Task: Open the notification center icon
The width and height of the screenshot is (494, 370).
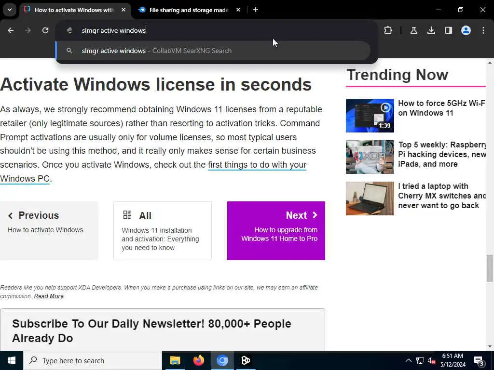Action: pyautogui.click(x=479, y=361)
